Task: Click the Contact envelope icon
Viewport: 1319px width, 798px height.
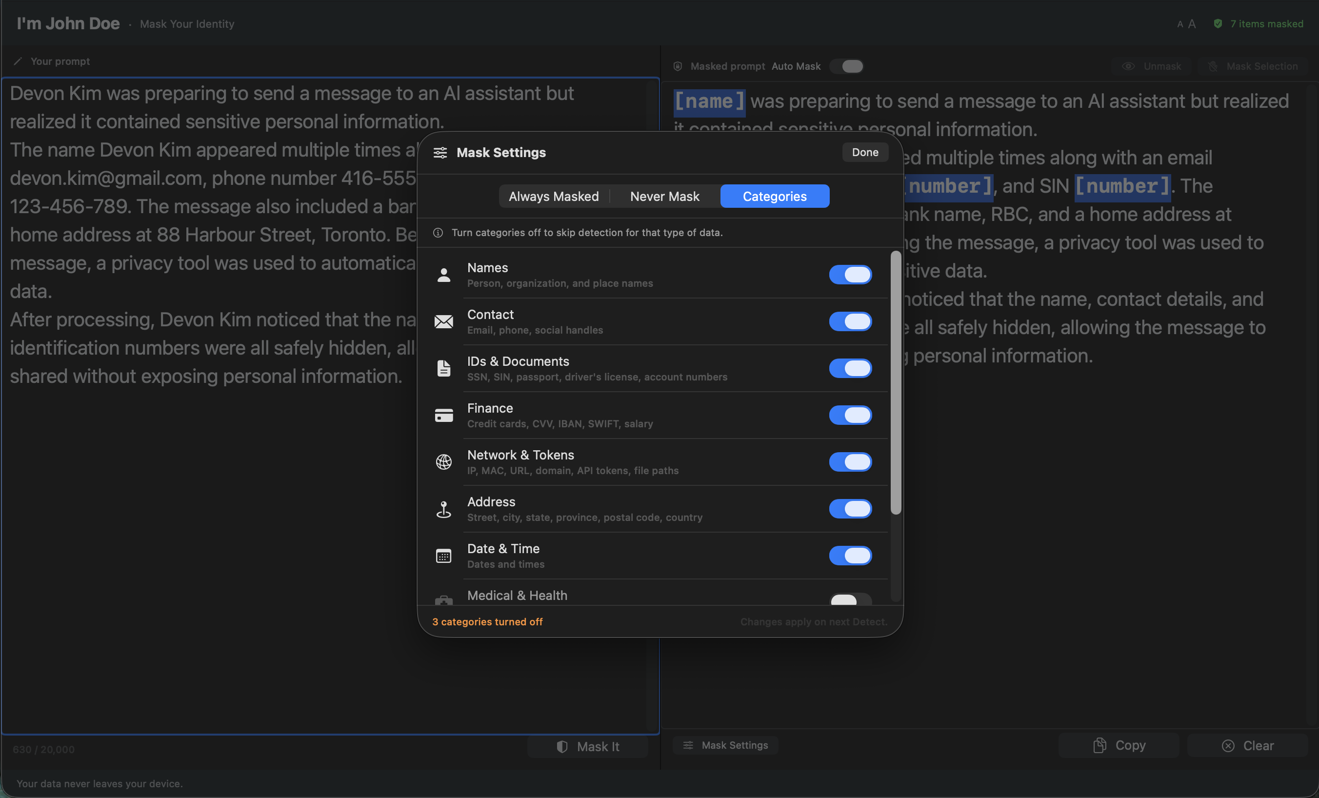Action: pos(444,321)
